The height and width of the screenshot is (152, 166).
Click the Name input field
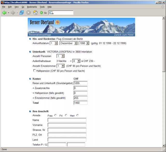tap(67, 120)
